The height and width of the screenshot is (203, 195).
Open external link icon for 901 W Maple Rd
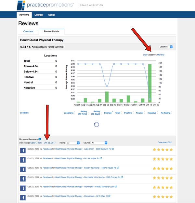pos(101,158)
